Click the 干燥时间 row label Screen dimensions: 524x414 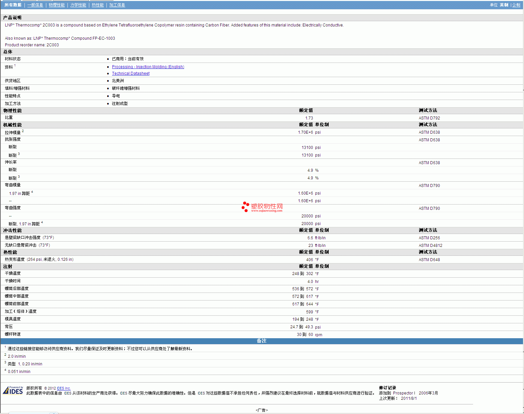[x=13, y=281]
